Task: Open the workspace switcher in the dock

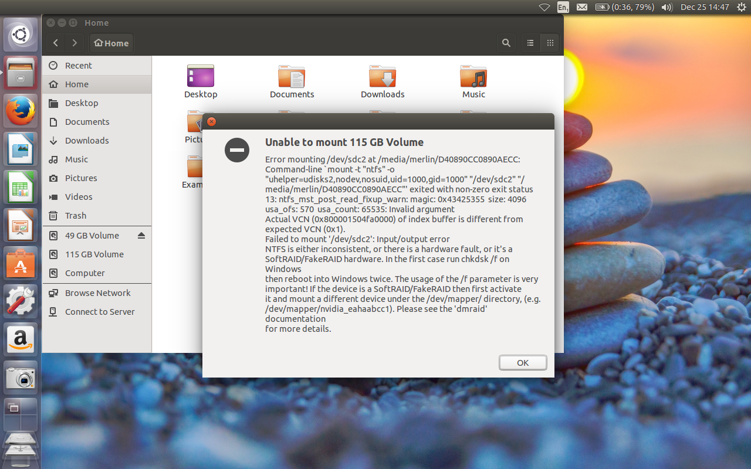Action: 21,414
